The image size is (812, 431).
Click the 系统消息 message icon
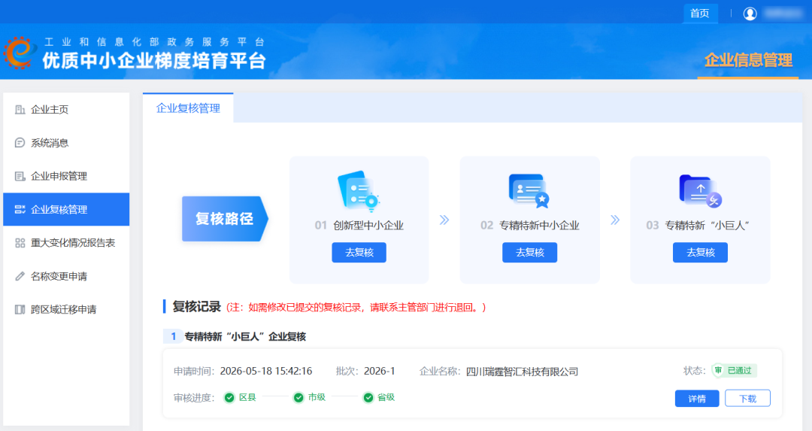click(20, 142)
